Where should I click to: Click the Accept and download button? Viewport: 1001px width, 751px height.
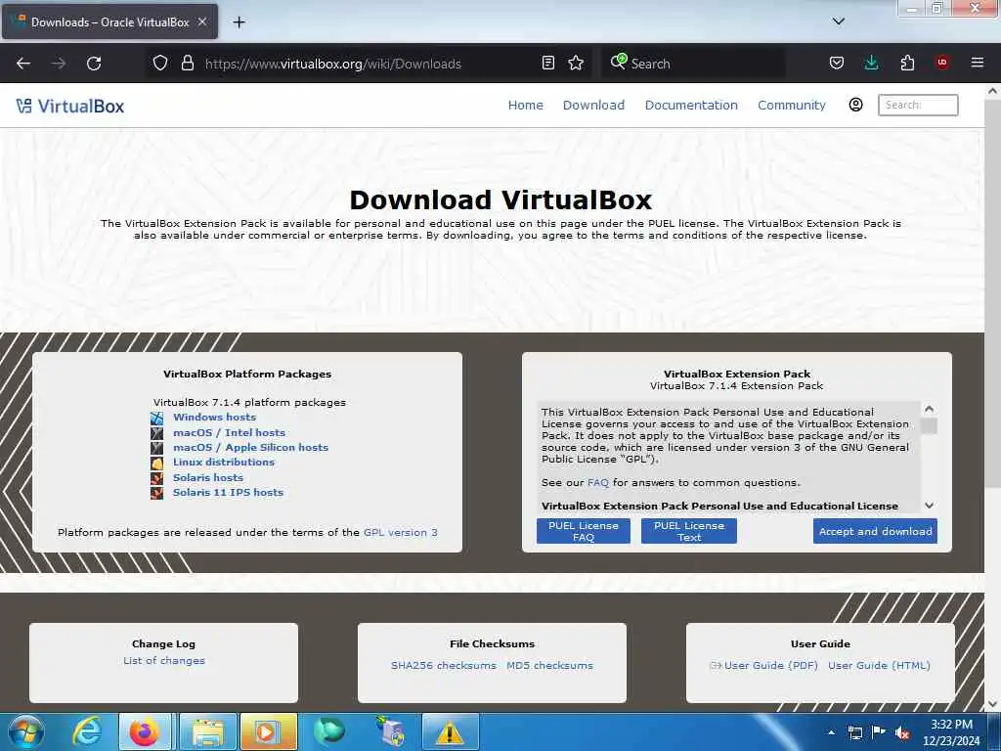875,531
